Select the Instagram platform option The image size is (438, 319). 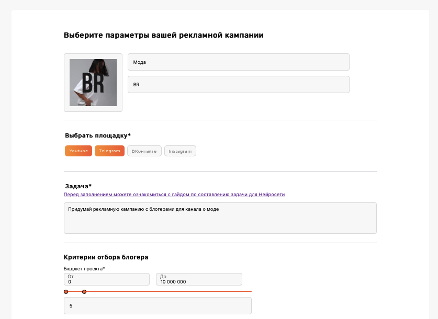point(180,151)
